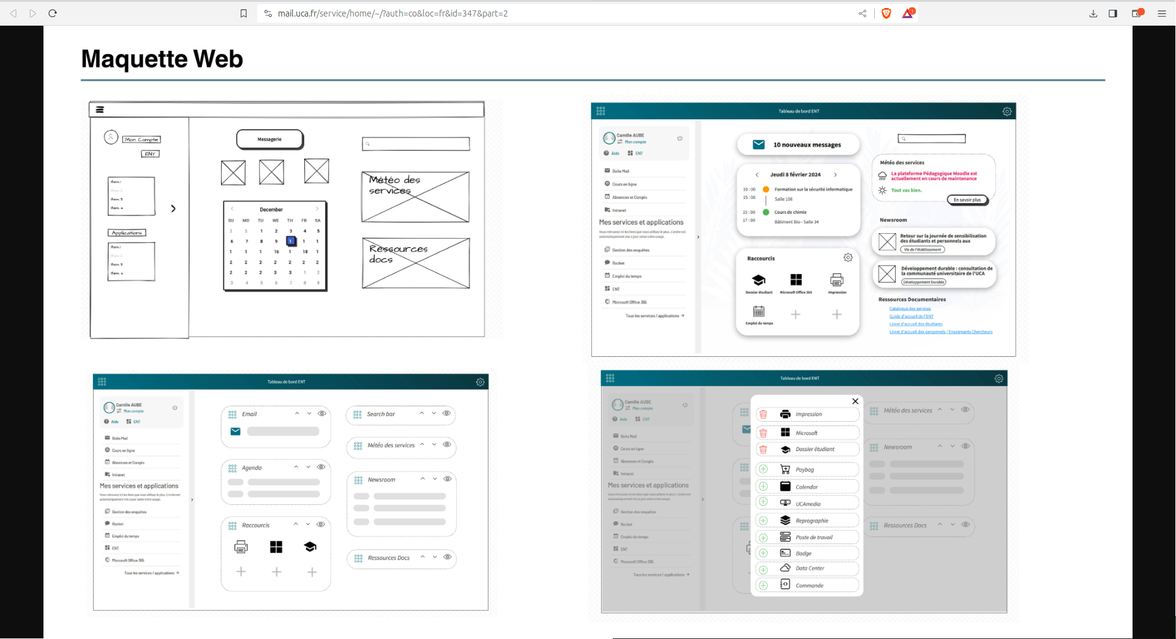Toggle eye icon on Agenda widget

321,467
